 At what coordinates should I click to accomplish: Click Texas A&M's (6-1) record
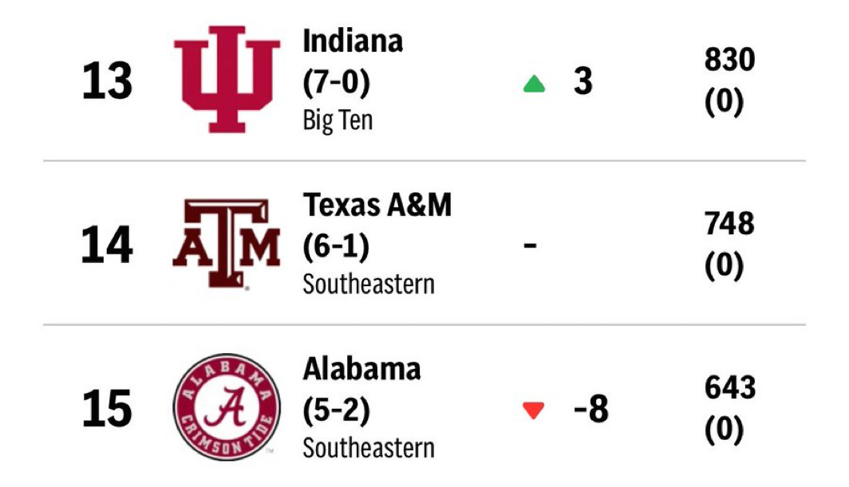[336, 246]
